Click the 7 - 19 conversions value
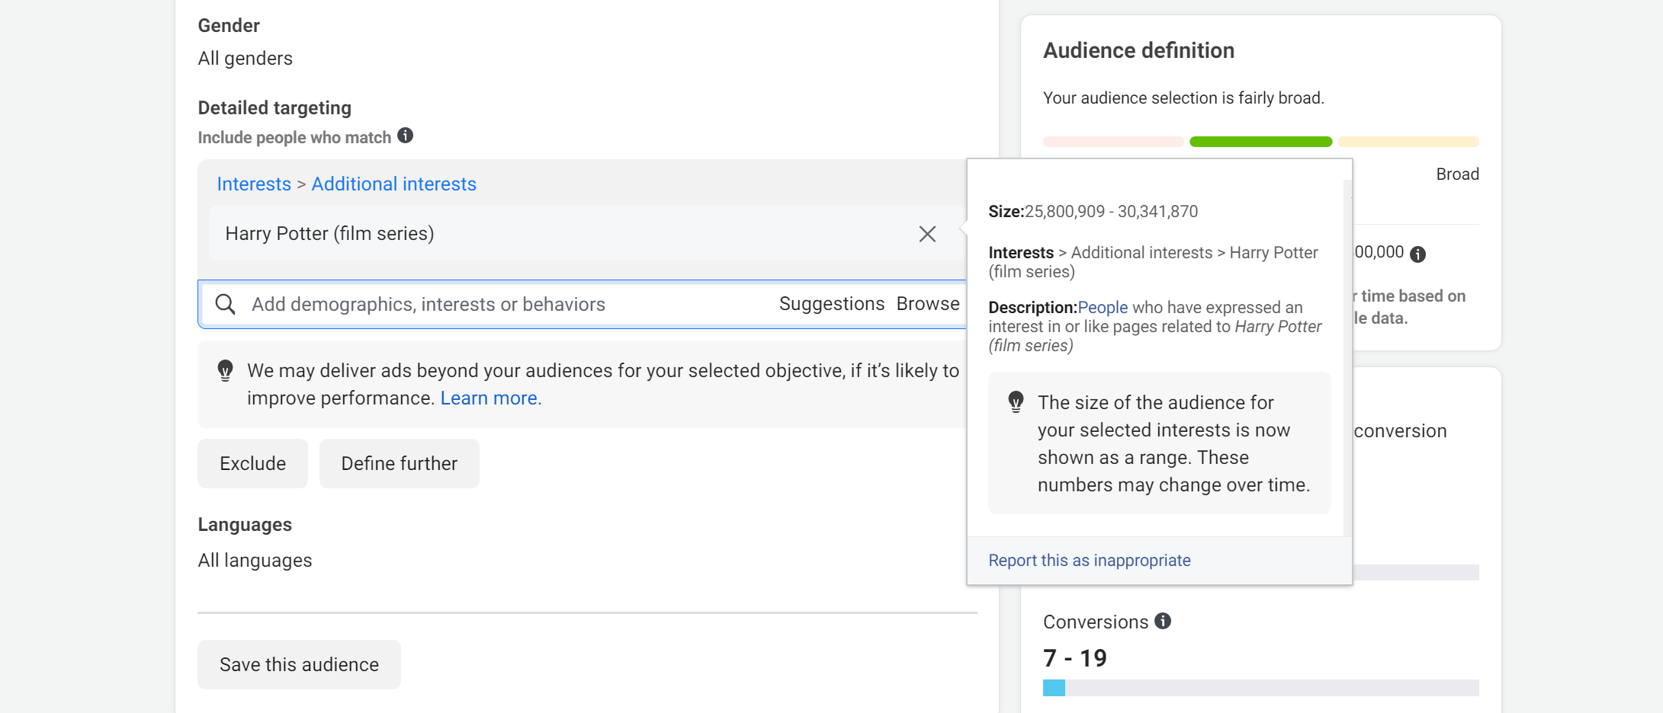Image resolution: width=1663 pixels, height=713 pixels. tap(1075, 658)
